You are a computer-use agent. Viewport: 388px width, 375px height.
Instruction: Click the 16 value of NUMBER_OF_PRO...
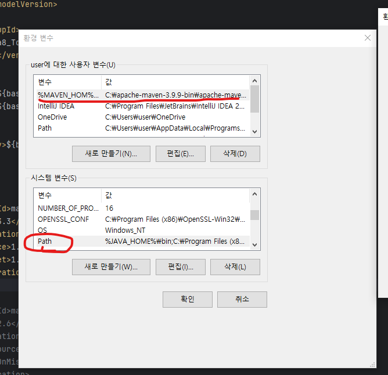(109, 208)
